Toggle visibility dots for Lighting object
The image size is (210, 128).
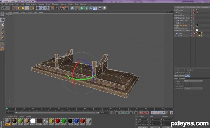pyautogui.click(x=194, y=15)
